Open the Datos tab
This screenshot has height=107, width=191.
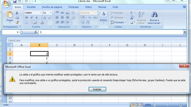89,7
